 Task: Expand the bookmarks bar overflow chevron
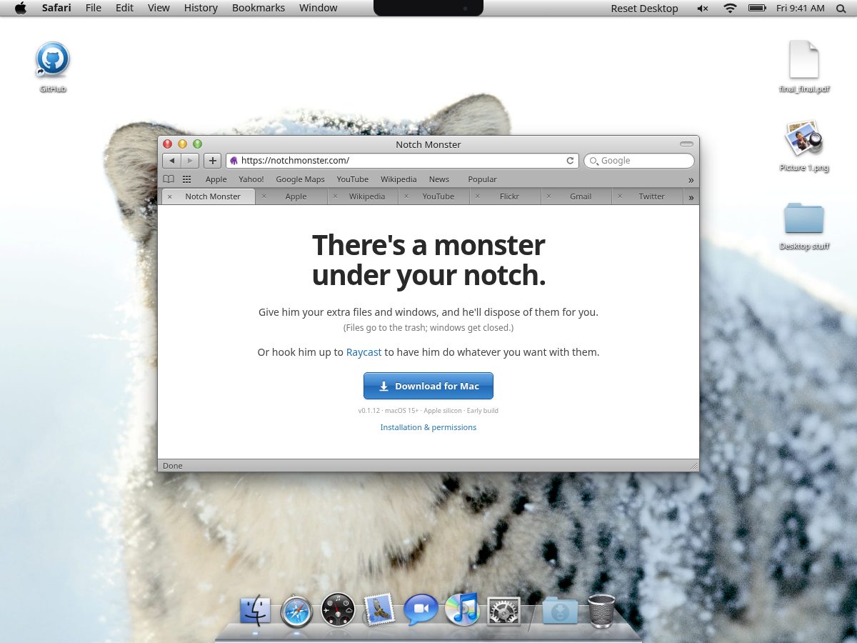691,180
